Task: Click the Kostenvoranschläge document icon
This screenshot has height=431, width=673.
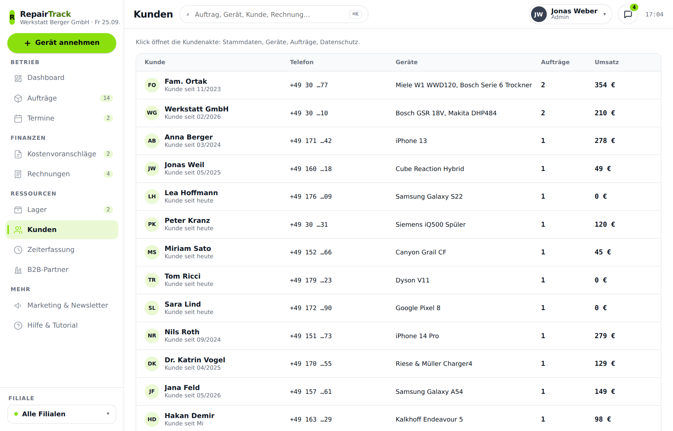Action: 18,154
